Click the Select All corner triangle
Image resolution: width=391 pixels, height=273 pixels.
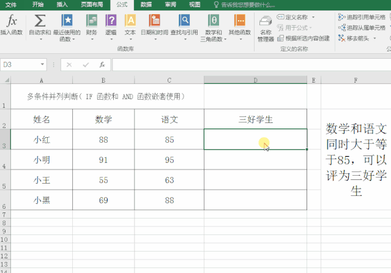tap(7, 80)
